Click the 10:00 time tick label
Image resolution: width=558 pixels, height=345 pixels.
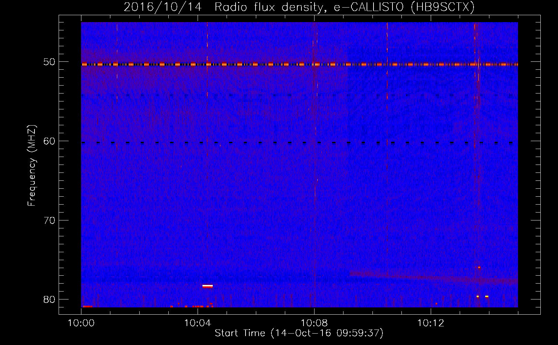tap(81, 323)
